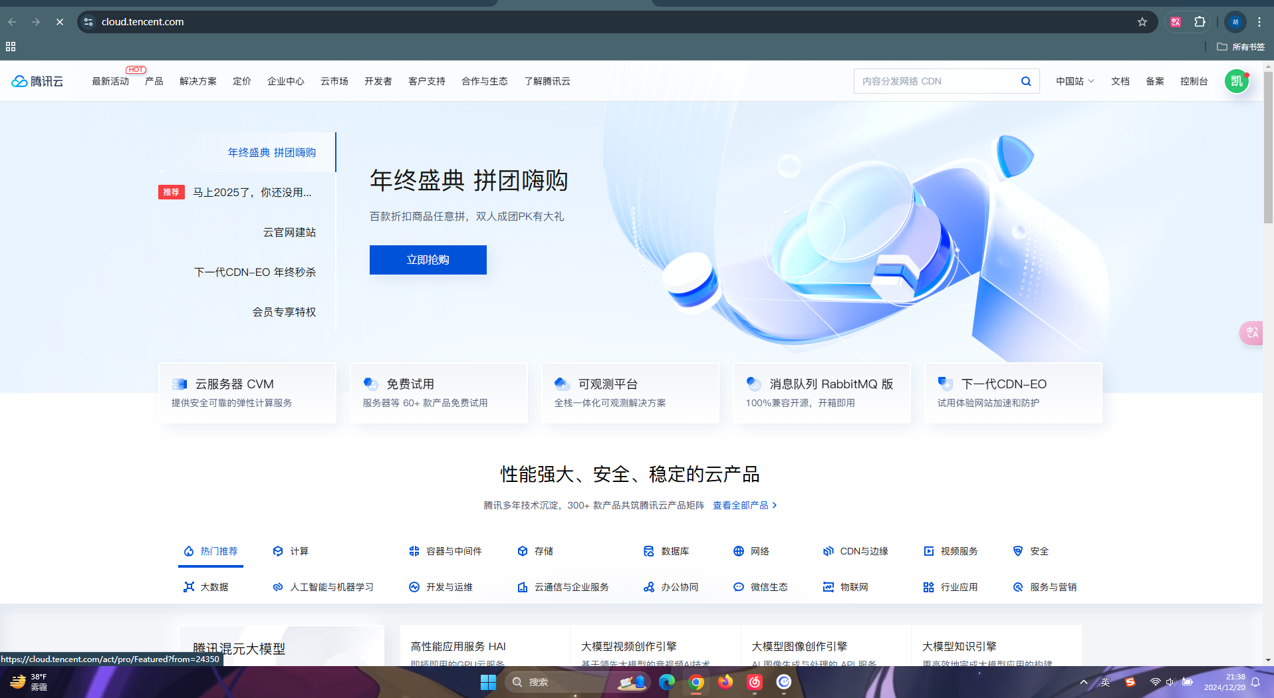
Task: Bookmark this page with the star icon
Action: (x=1142, y=22)
